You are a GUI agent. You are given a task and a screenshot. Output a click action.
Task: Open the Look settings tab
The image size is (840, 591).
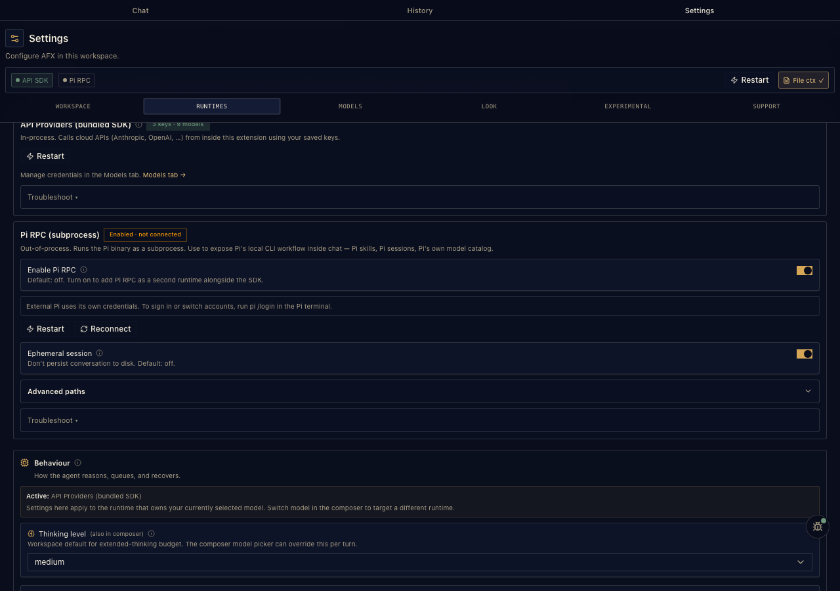489,106
